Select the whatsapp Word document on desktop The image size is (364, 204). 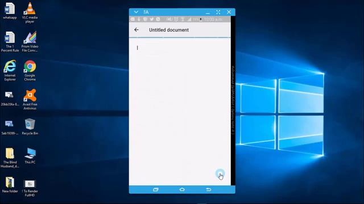[10, 11]
